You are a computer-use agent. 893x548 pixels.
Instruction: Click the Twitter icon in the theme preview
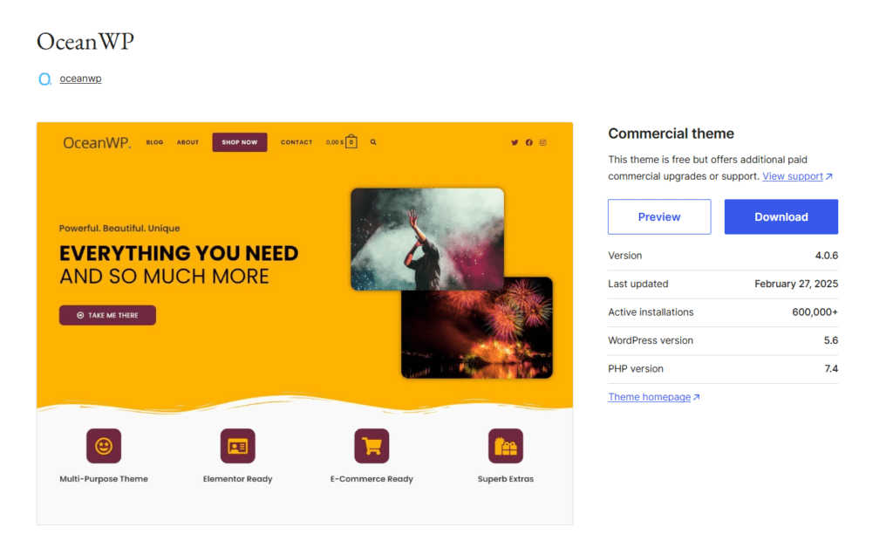515,142
